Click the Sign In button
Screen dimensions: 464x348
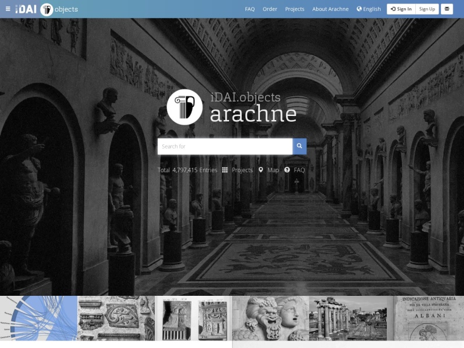point(401,9)
